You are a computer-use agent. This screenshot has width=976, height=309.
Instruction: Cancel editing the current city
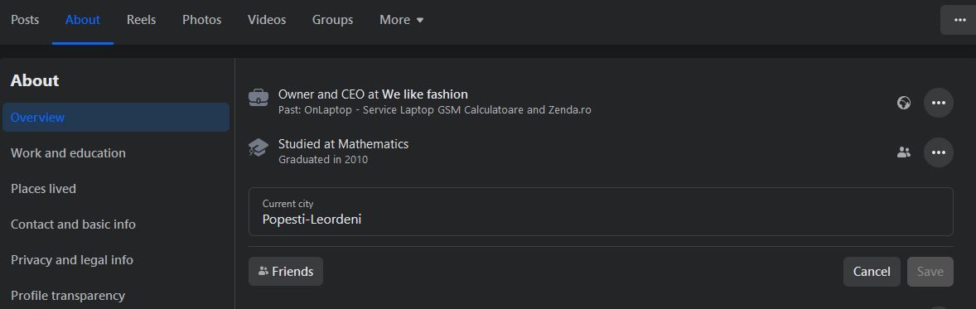click(x=872, y=272)
